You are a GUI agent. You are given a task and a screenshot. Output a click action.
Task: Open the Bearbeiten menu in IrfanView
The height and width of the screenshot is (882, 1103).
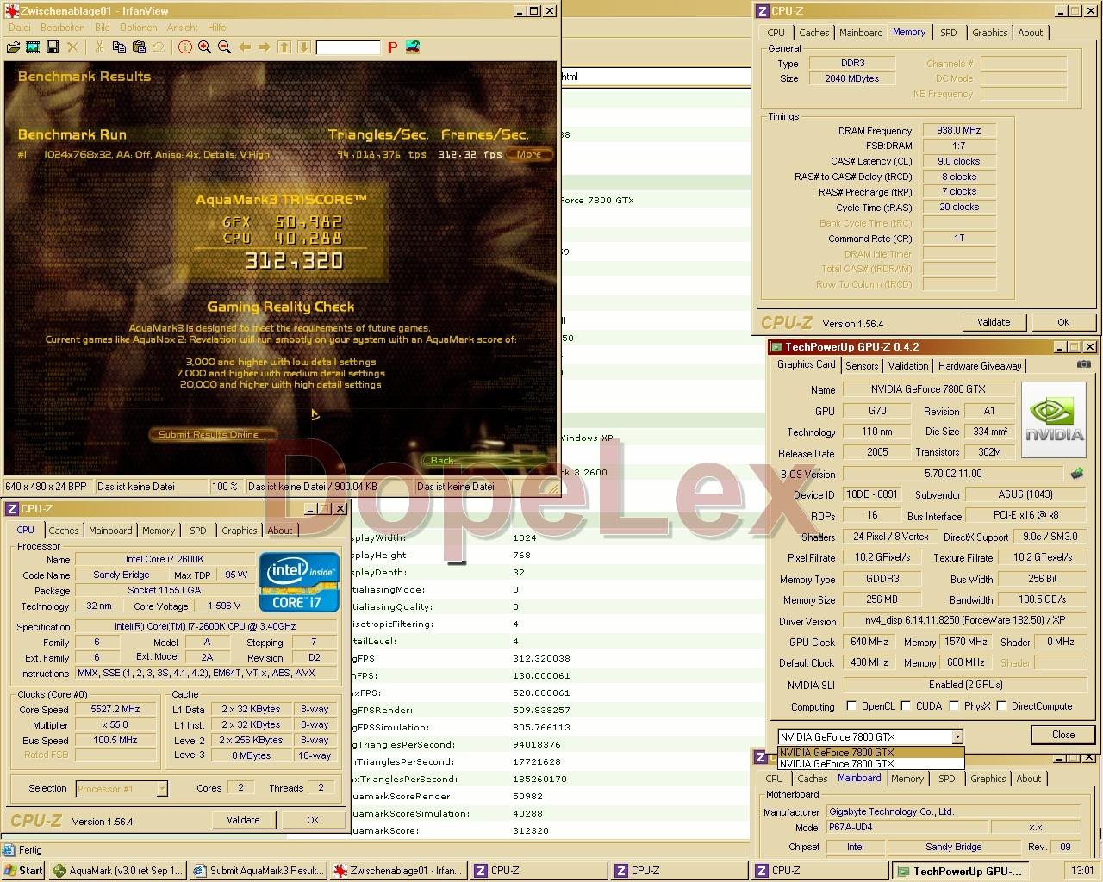pos(63,28)
